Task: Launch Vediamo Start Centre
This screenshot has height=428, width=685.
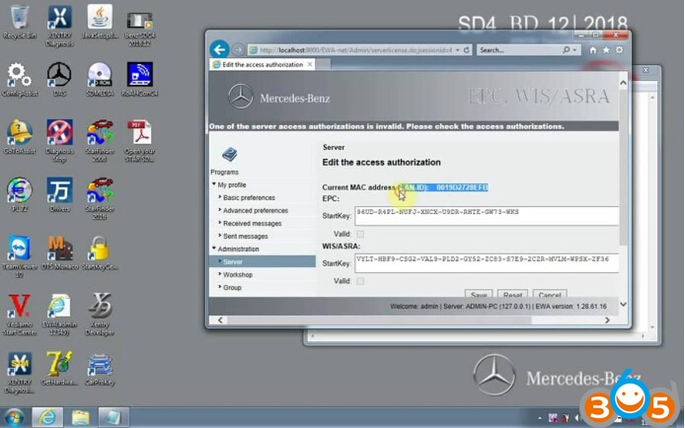Action: point(19,315)
